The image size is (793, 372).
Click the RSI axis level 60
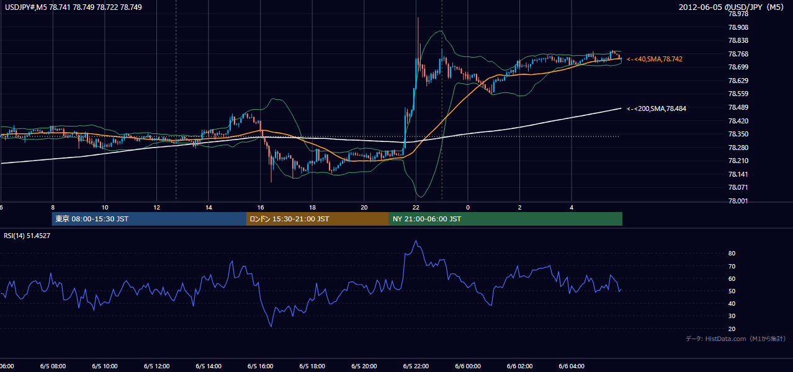pyautogui.click(x=732, y=278)
